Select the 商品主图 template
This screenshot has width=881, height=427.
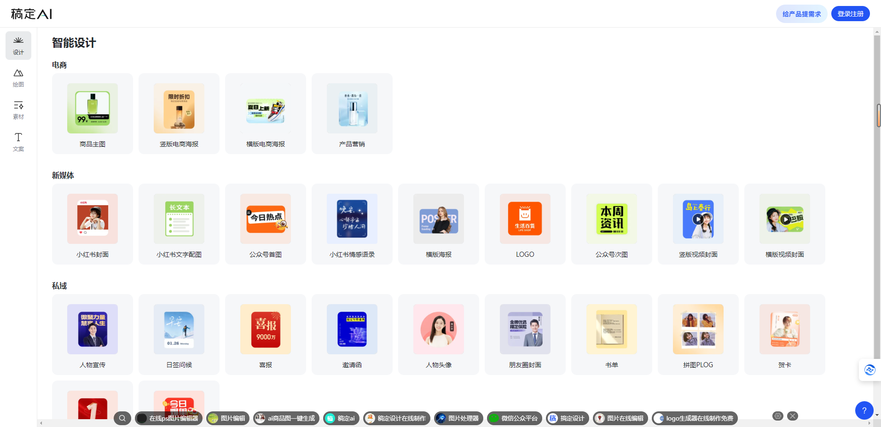click(92, 113)
